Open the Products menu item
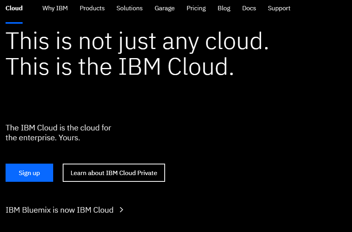 tap(92, 8)
